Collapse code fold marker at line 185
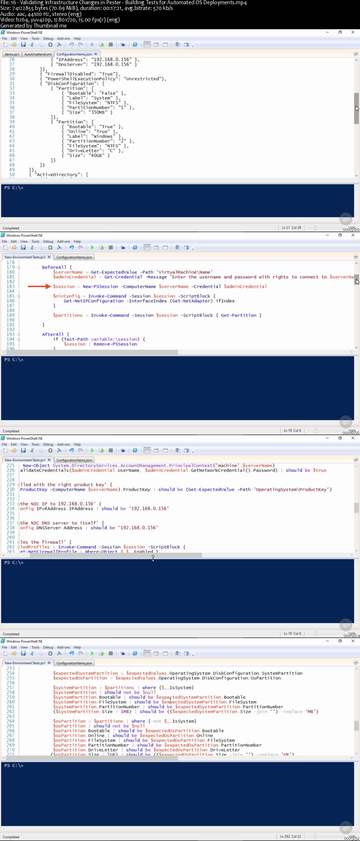 [19, 296]
